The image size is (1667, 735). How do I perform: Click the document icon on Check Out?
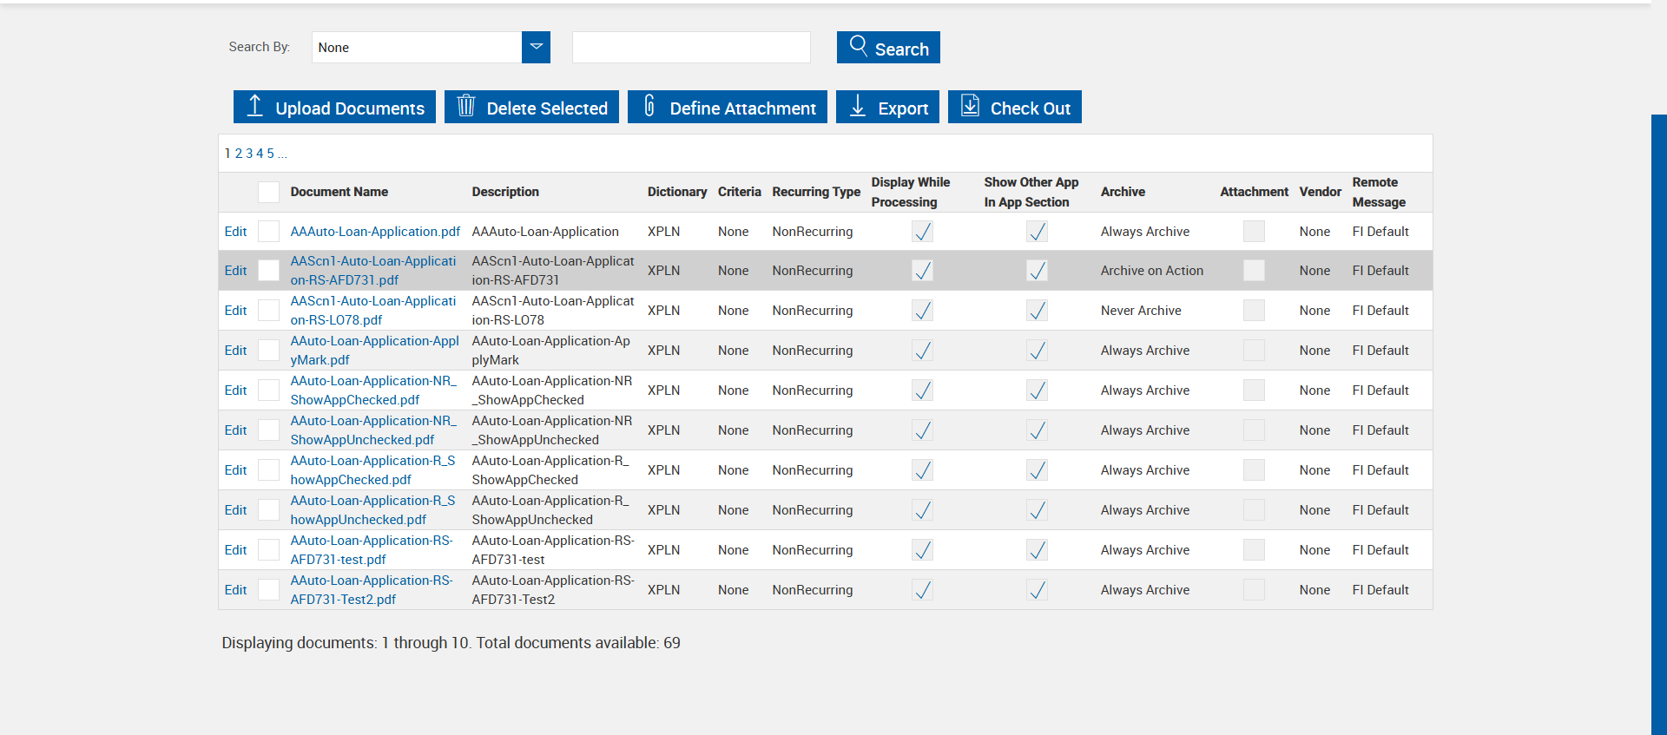970,106
